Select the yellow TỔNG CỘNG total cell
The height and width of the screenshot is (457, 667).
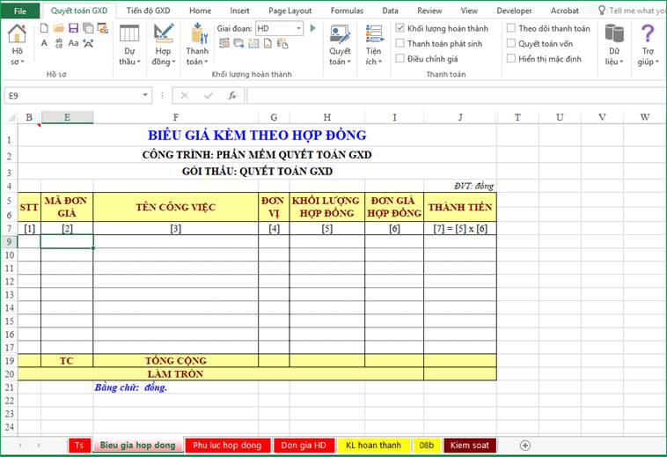[x=175, y=360]
